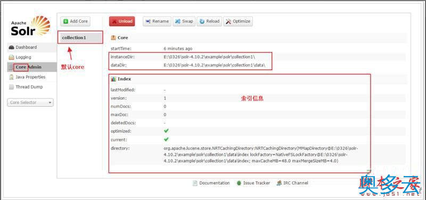Click the green plus icon on Add Core
Viewport: 426px width, 200px height.
(65, 21)
